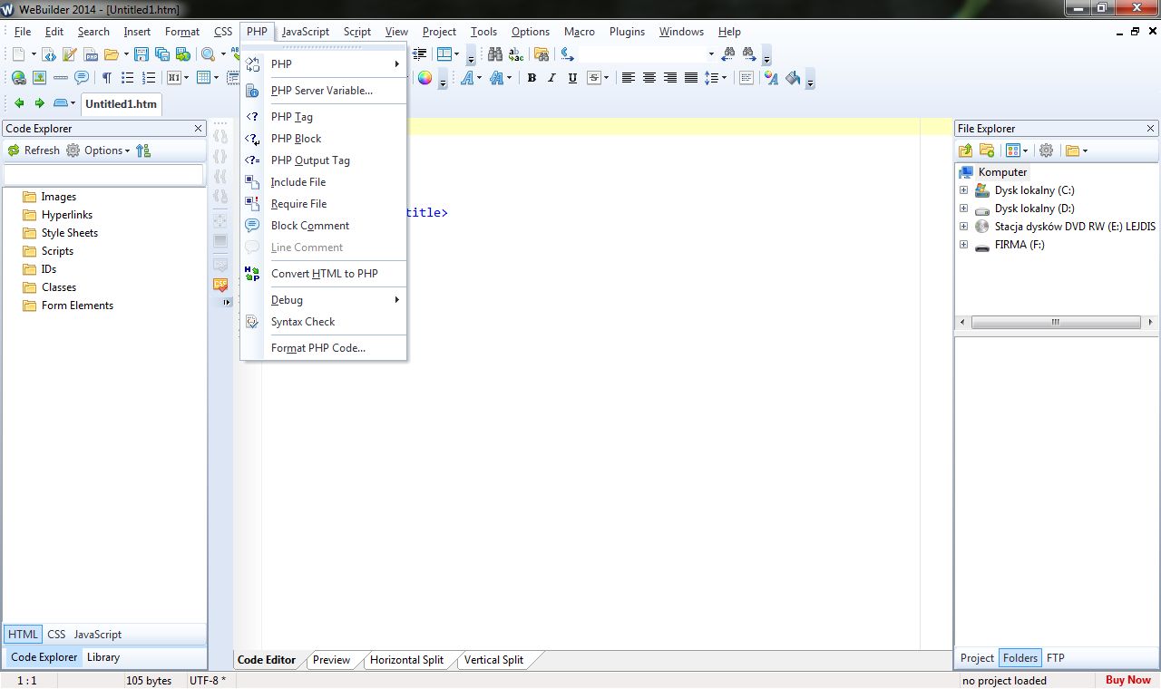Click the File Explorer horizontal scrollbar
This screenshot has height=689, width=1161.
[x=1056, y=323]
